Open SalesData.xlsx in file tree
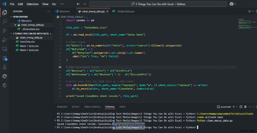The image size is (257, 133). point(31,42)
